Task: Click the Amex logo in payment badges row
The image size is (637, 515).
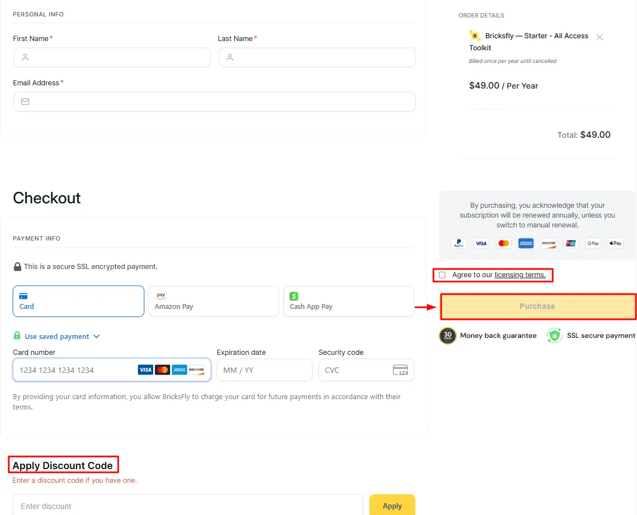Action: (526, 243)
